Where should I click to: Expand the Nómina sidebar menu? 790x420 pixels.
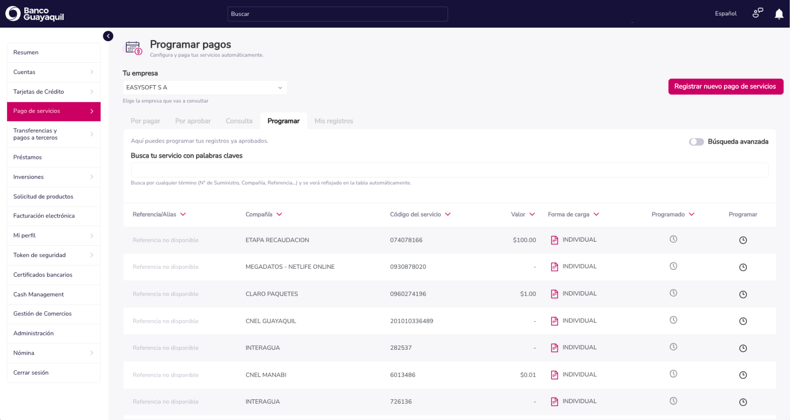pos(54,353)
